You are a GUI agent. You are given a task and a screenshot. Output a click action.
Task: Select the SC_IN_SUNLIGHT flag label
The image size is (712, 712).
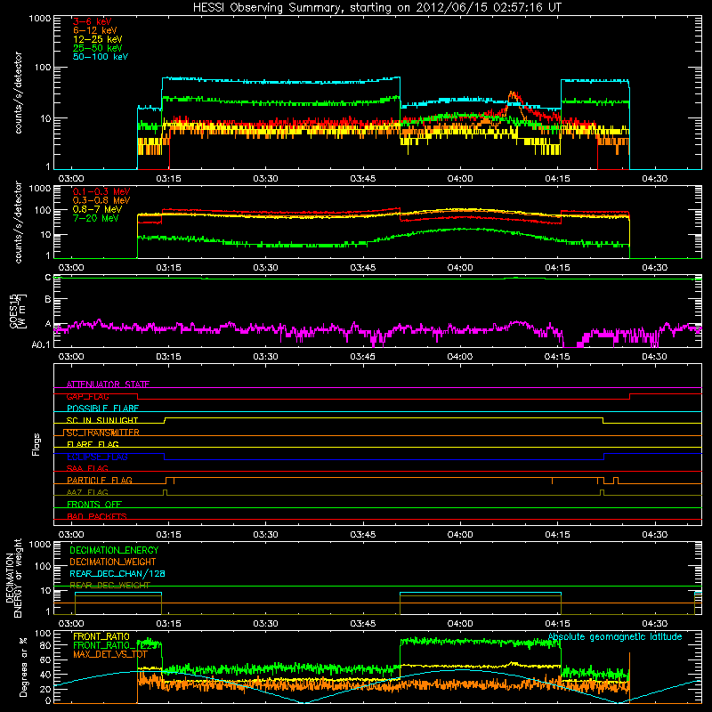(x=102, y=420)
